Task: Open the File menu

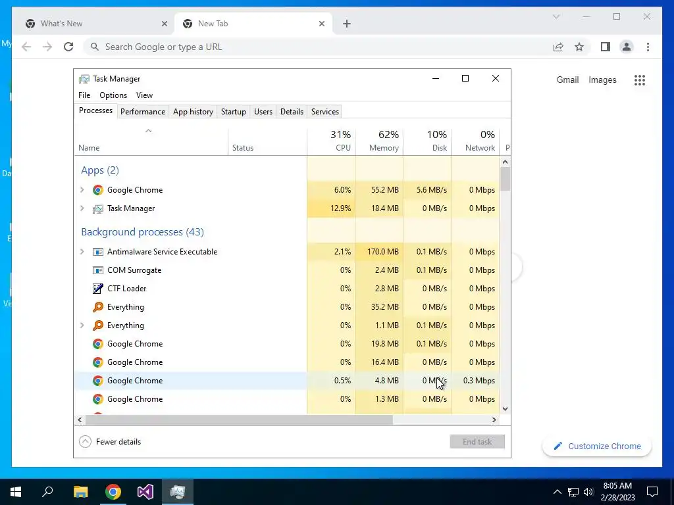Action: pos(84,95)
